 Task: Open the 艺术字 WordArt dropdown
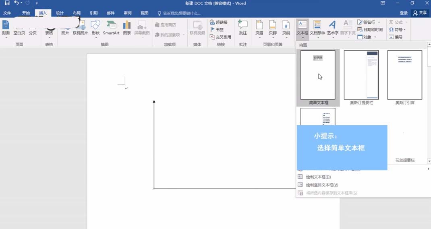click(x=332, y=27)
